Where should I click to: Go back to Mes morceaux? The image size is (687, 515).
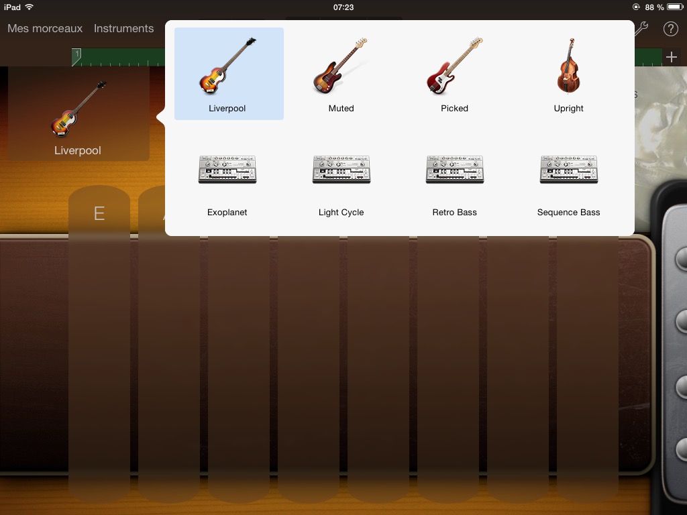point(45,28)
